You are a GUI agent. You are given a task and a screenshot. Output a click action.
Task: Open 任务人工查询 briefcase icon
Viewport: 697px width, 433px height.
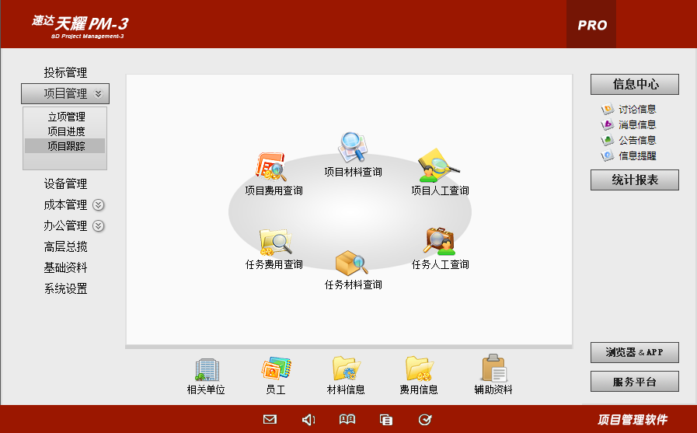pyautogui.click(x=440, y=242)
